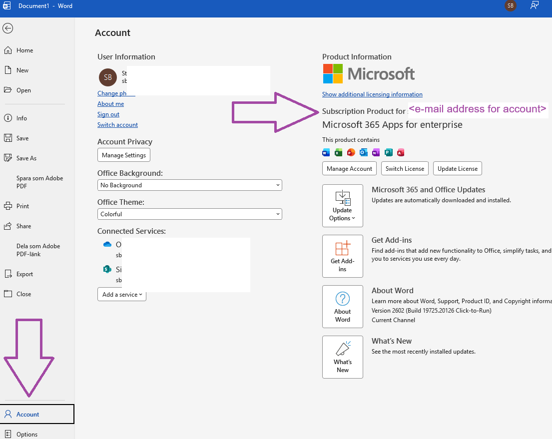
Task: Click the back arrow to return to document
Action: (x=8, y=28)
